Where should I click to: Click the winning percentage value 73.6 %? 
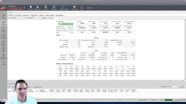(x=129, y=23)
